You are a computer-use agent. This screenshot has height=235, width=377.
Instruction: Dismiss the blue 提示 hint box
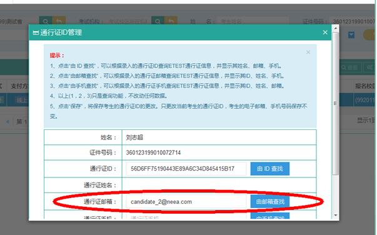pyautogui.click(x=308, y=52)
